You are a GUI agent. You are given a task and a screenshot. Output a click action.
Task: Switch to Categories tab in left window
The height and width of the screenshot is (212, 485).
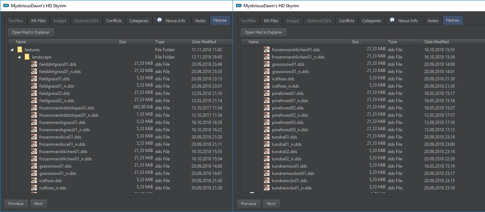(x=139, y=21)
